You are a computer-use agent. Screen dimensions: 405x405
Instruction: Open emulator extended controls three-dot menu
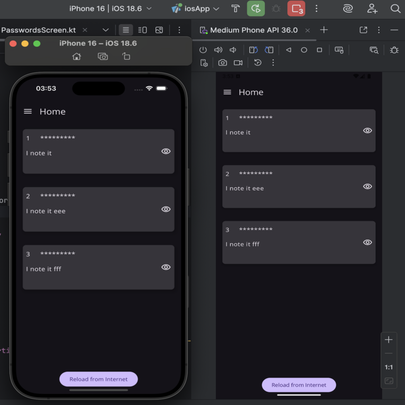click(273, 63)
